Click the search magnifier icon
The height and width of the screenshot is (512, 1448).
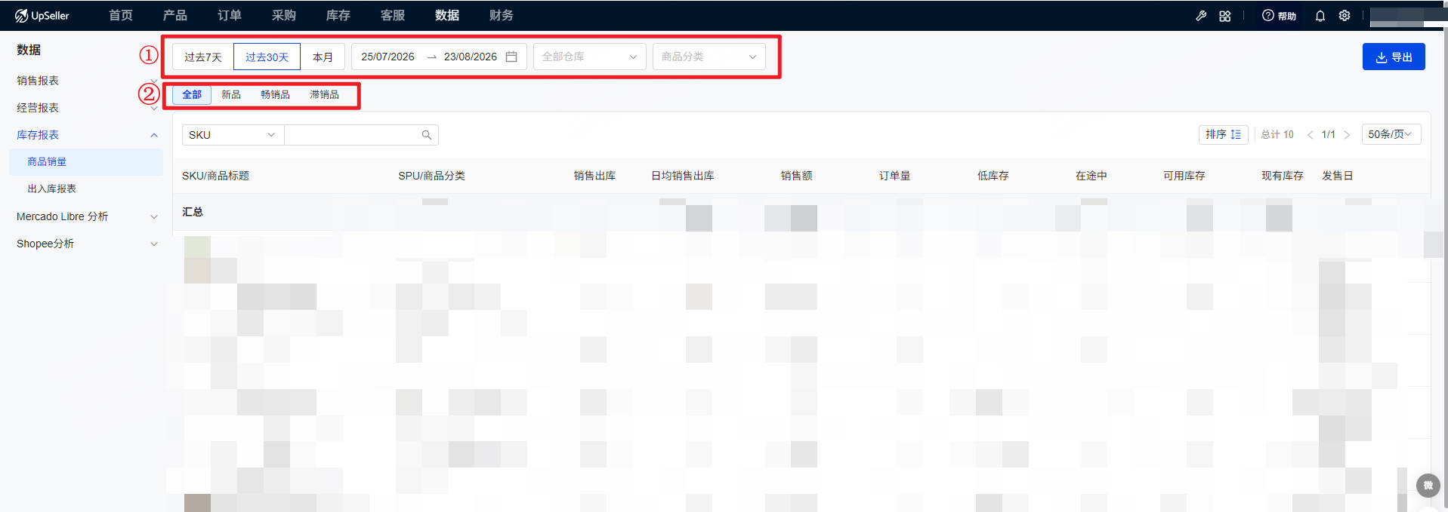(x=427, y=135)
